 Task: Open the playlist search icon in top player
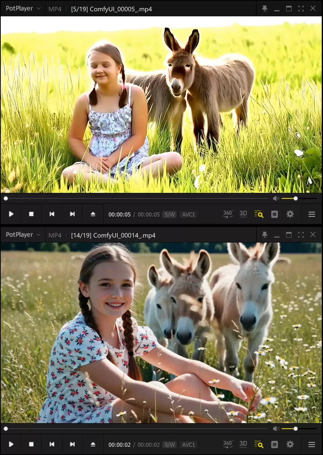click(259, 214)
